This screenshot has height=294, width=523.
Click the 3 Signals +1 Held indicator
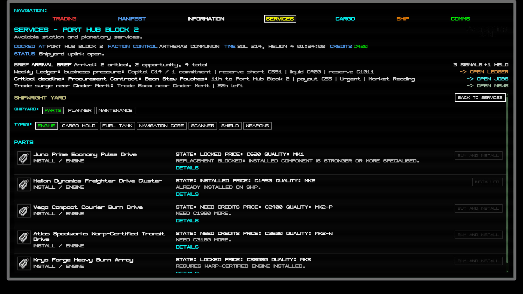481,65
